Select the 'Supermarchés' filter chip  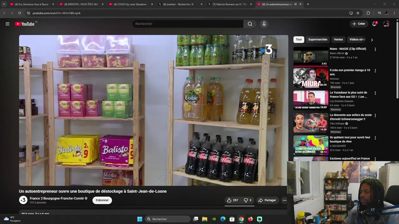tap(318, 40)
